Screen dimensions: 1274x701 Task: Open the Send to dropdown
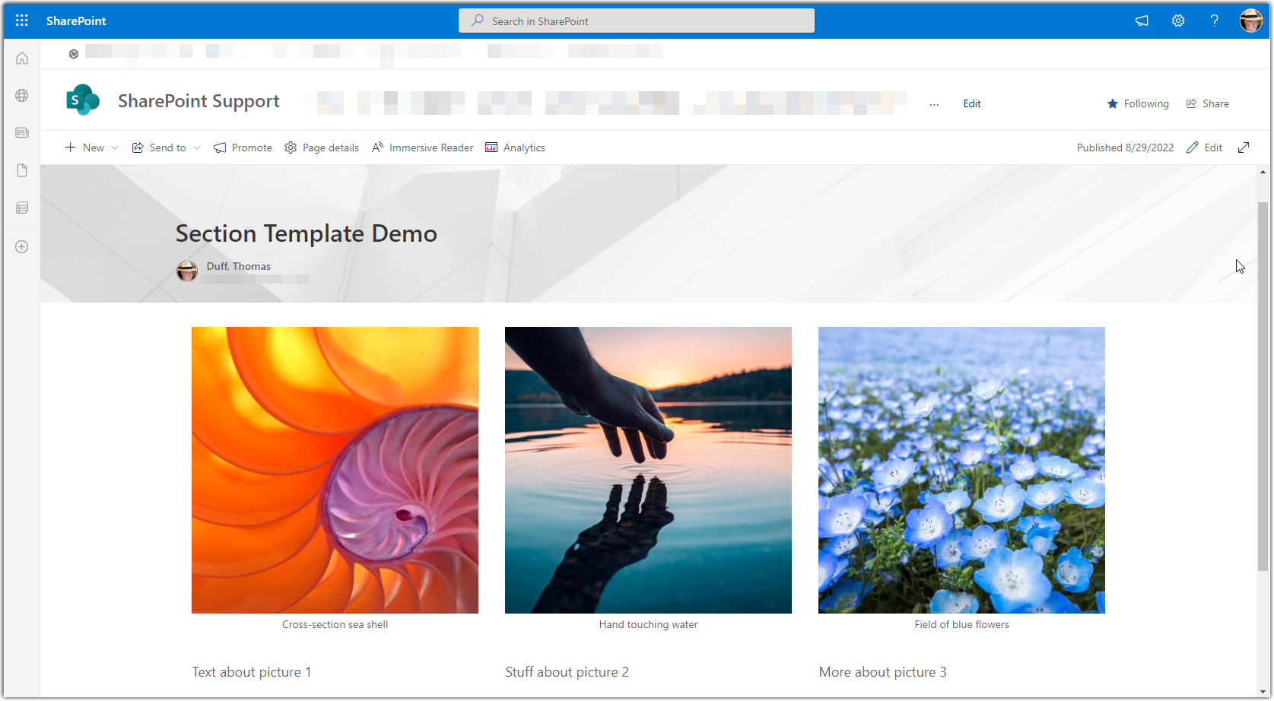[165, 147]
